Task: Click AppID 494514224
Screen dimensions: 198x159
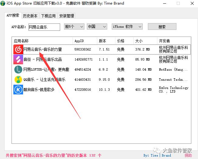Action: (83, 69)
